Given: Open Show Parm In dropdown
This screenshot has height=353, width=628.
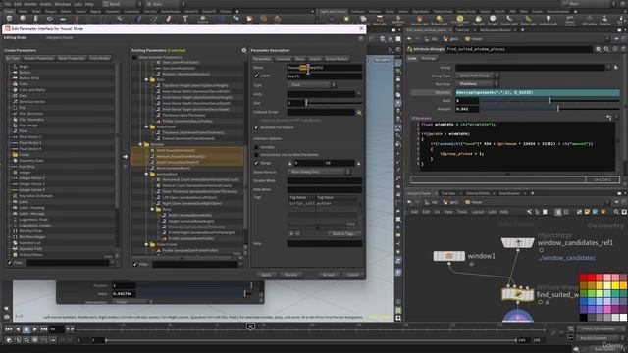Looking at the screenshot, I should [x=319, y=172].
